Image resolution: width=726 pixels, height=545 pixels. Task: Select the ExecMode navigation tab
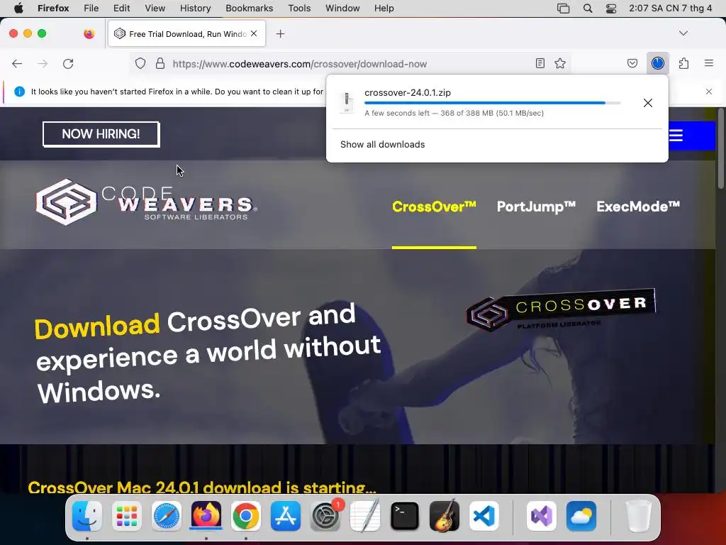coord(638,207)
